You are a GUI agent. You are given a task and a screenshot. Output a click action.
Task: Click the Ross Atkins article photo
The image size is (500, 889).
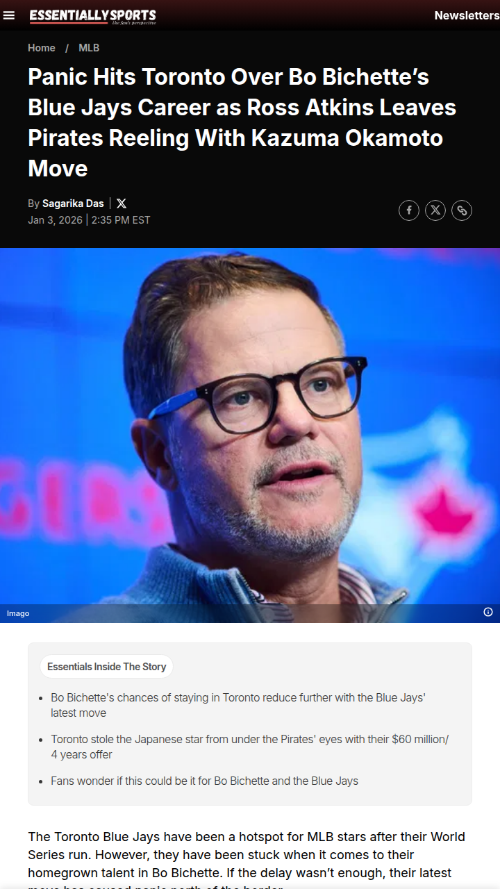[x=250, y=435]
